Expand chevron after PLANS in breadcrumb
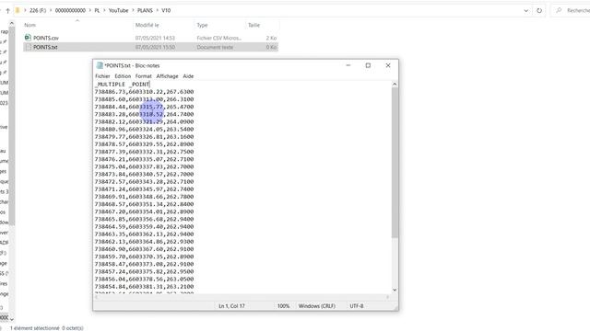The image size is (590, 331). (158, 10)
